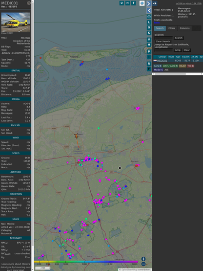Click the zoom out minus icon

pos(143,264)
